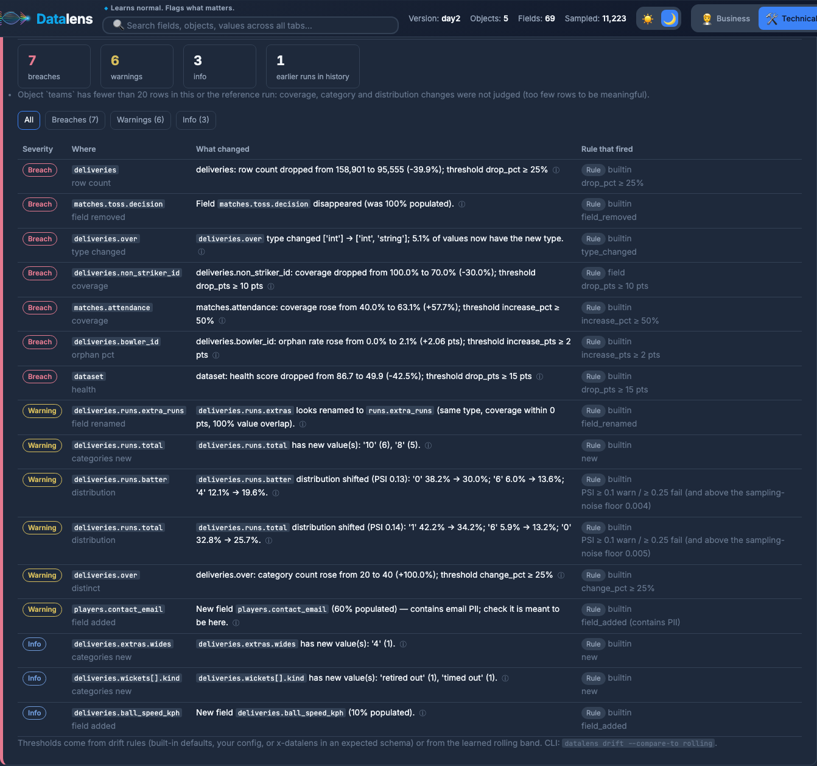Click the Sampled 11,223 label
The width and height of the screenshot is (817, 766).
coord(595,19)
